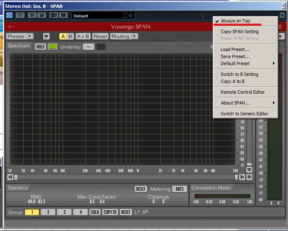The image size is (288, 231).
Task: Enable Read automation (R) button
Action: (32, 15)
